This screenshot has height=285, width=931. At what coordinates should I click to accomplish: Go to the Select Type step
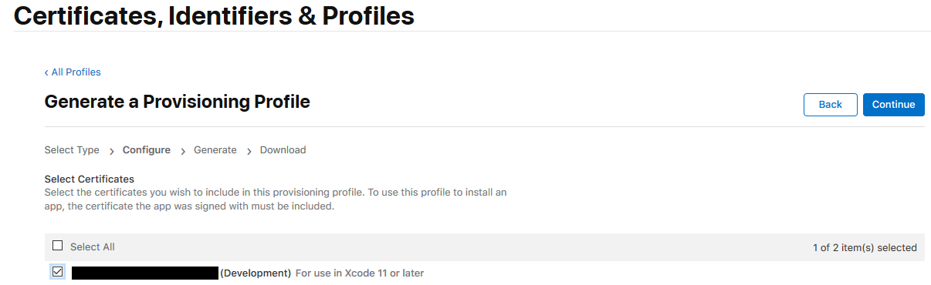coord(72,150)
